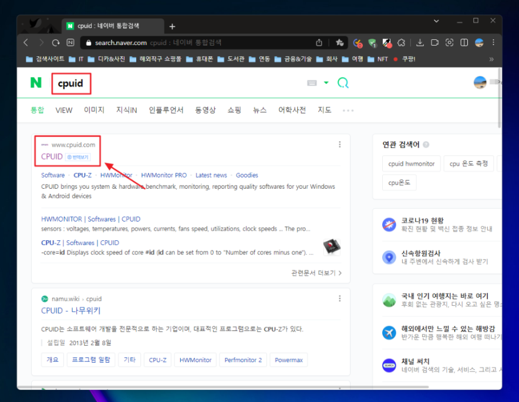Click the green search magnifier icon
This screenshot has height=402, width=519.
[x=343, y=83]
